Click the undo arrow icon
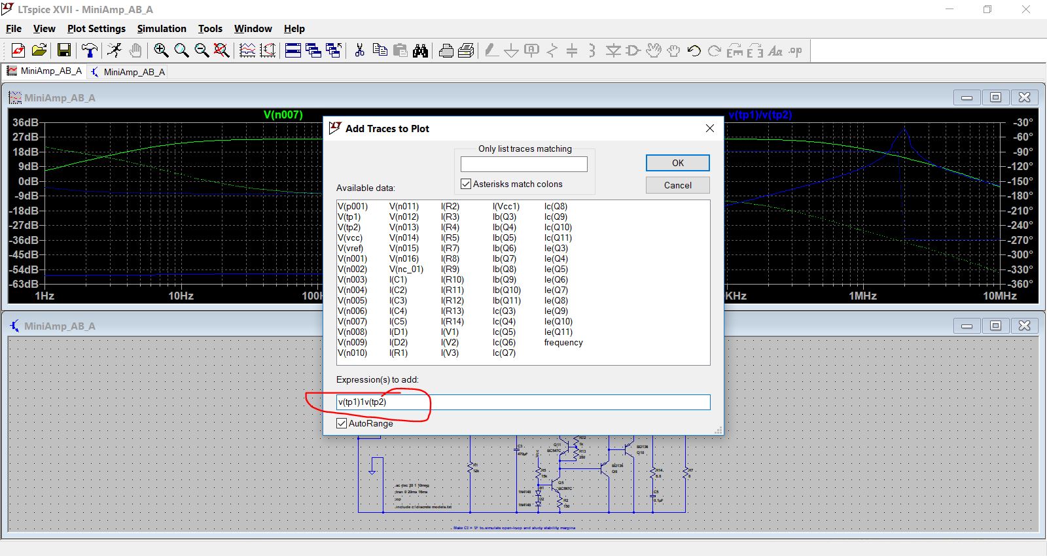 pos(694,50)
